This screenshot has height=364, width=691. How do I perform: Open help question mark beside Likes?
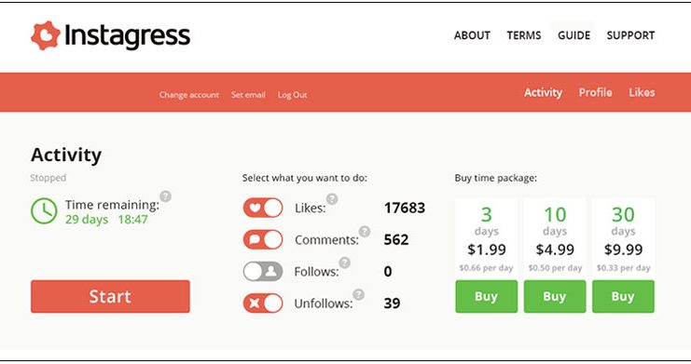(x=332, y=199)
